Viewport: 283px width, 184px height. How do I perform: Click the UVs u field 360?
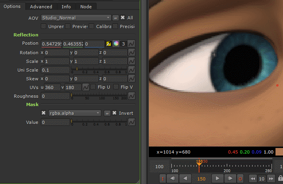pos(52,87)
